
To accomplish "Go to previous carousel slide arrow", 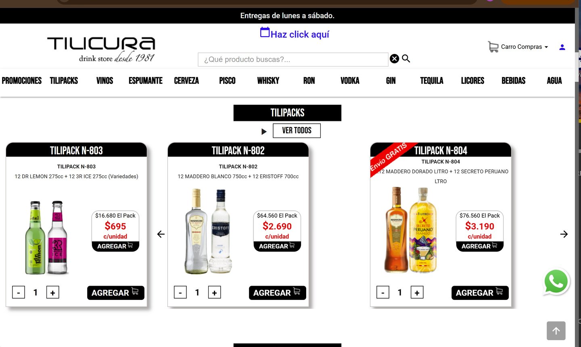I will pos(161,234).
